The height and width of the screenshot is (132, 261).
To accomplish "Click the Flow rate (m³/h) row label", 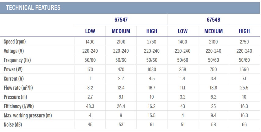I will 18,88.
